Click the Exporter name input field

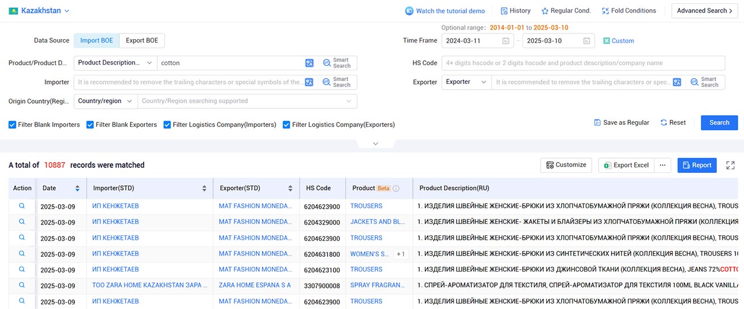point(582,82)
